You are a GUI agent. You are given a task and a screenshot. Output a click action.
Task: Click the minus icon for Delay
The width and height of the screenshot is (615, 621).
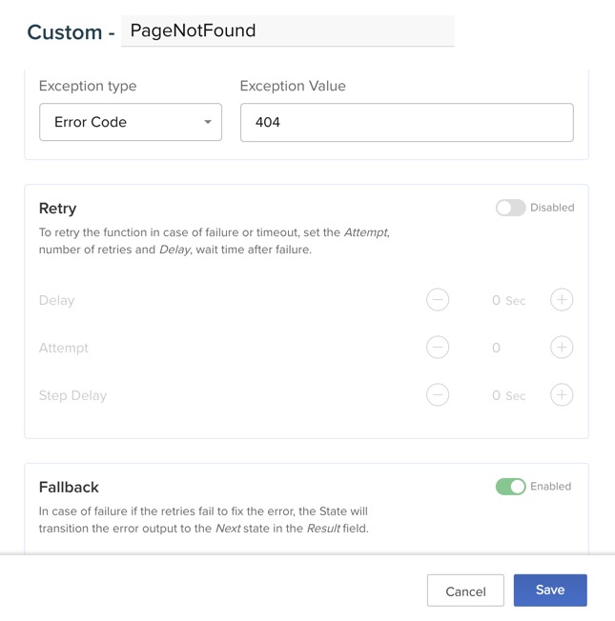tap(438, 300)
